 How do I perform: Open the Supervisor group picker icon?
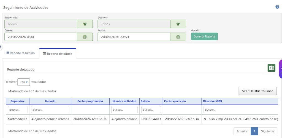(85, 24)
